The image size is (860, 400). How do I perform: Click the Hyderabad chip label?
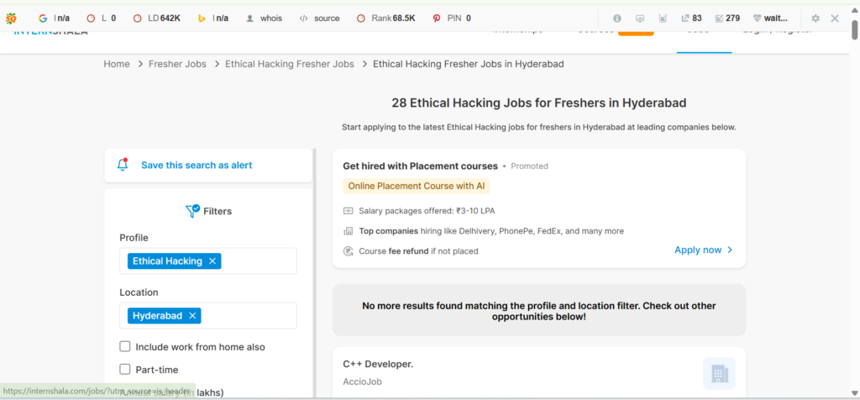click(x=157, y=316)
